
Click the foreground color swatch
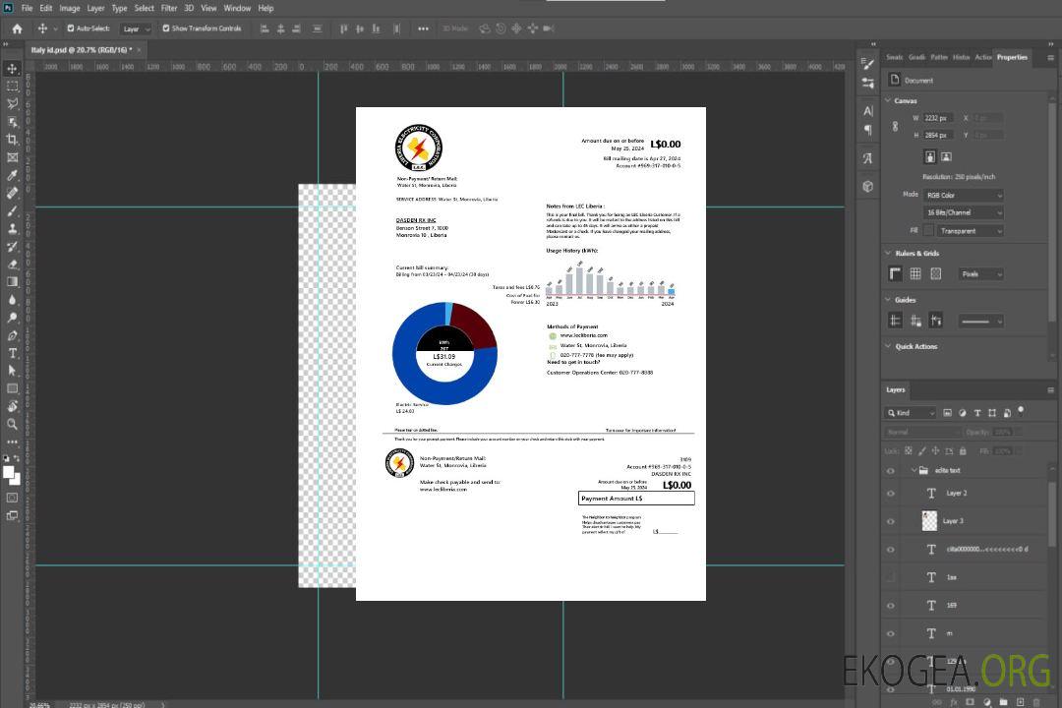pos(9,472)
